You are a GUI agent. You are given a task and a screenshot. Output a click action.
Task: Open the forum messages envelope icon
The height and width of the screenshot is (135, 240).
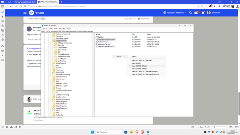click(x=196, y=13)
